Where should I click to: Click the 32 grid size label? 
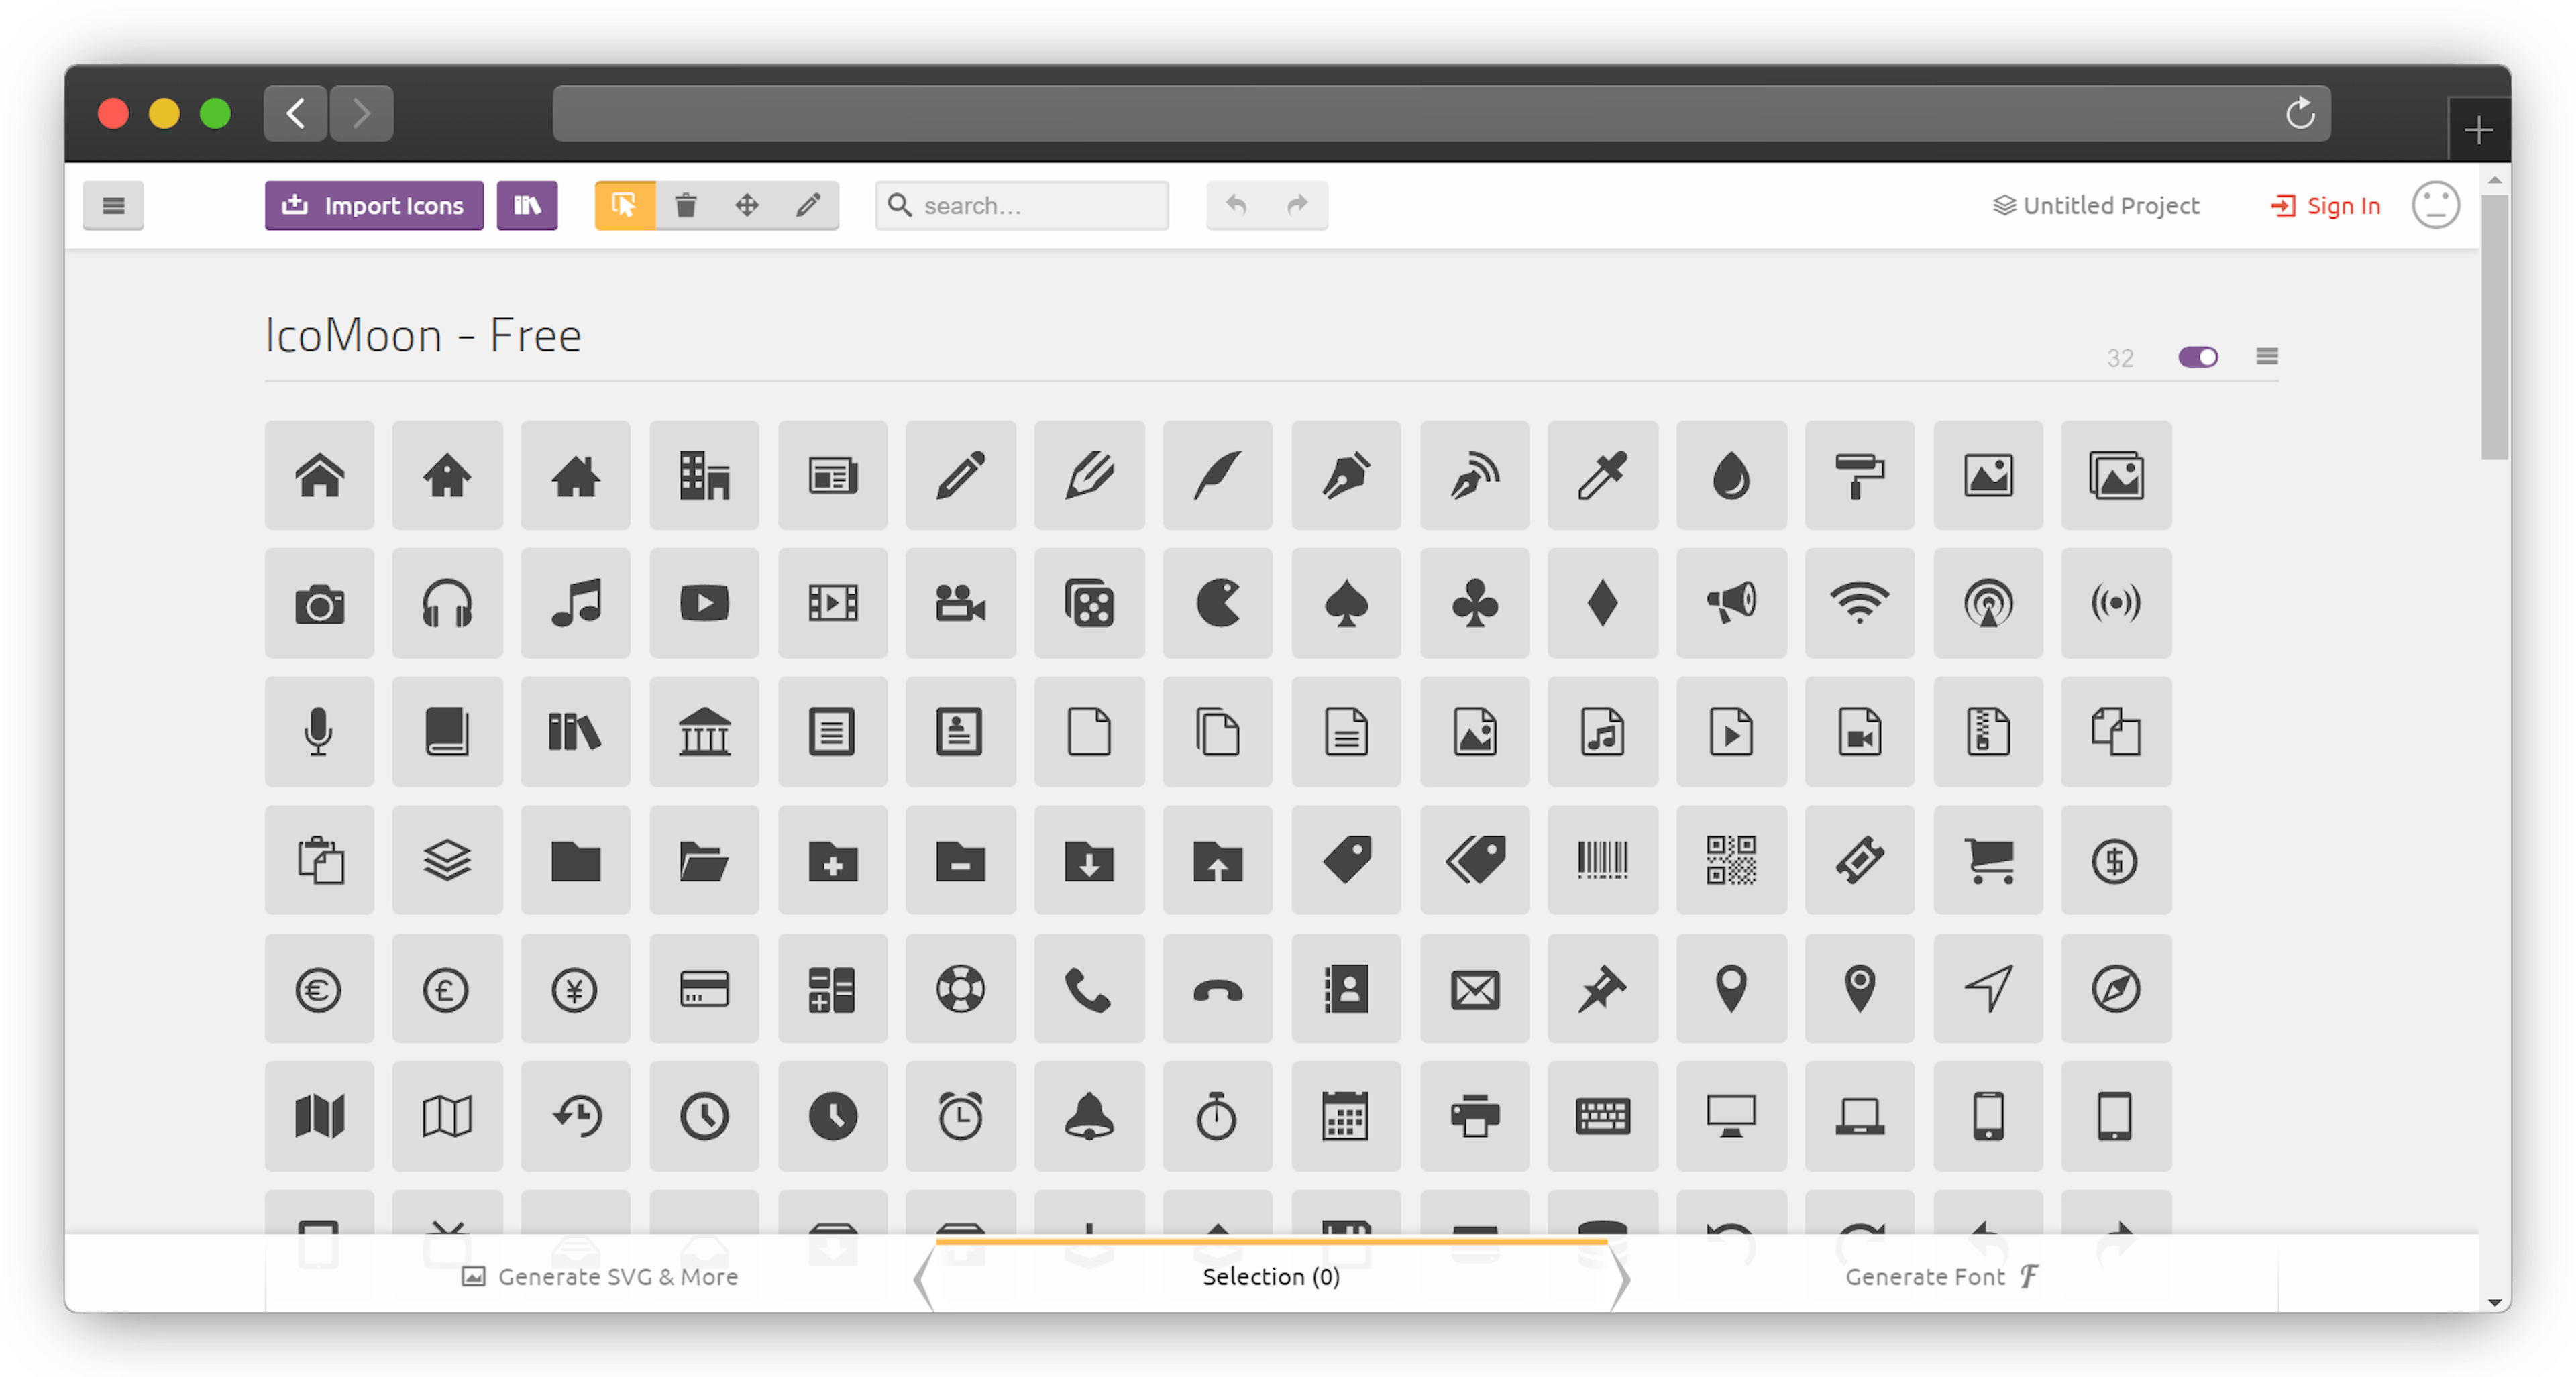click(2120, 358)
